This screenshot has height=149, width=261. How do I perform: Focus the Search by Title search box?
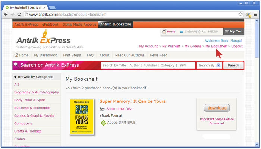pos(148,65)
